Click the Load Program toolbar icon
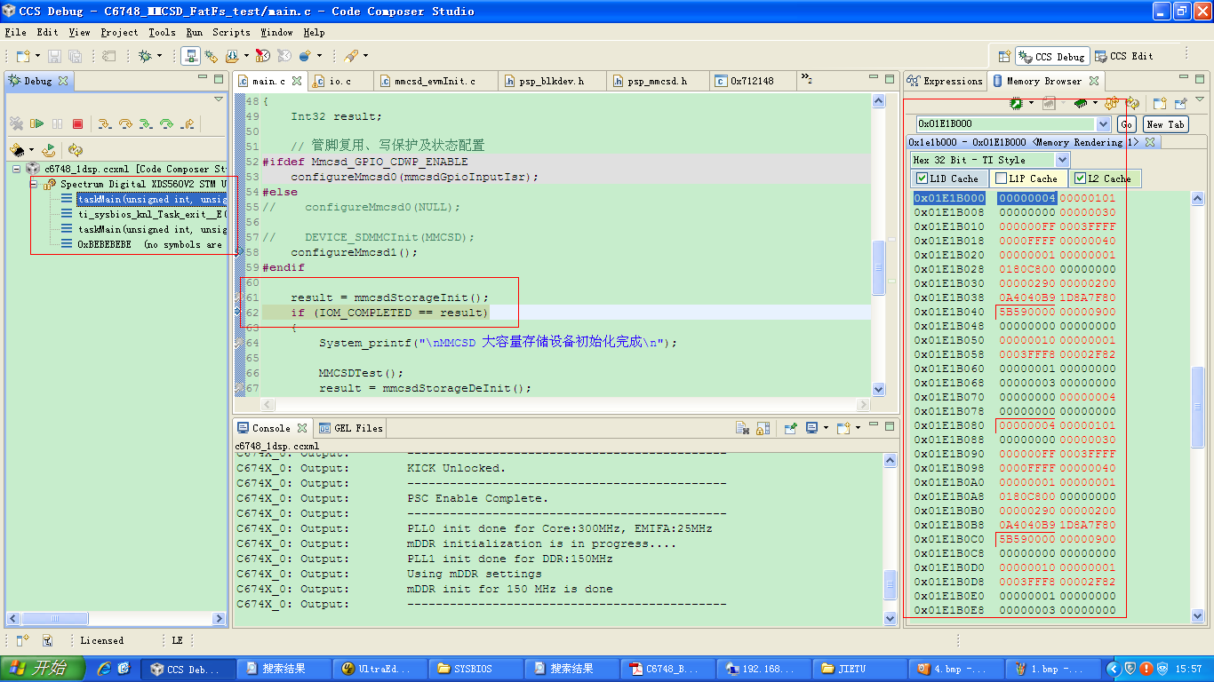Viewport: 1214px width, 682px height. coord(232,56)
